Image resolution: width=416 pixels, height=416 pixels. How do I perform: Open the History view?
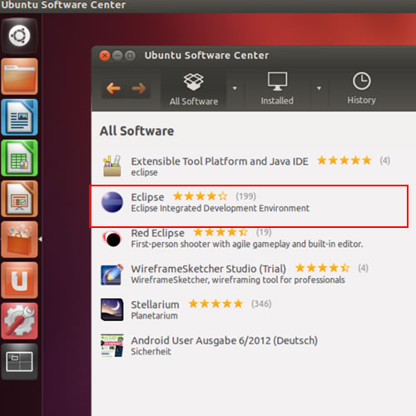click(x=361, y=88)
